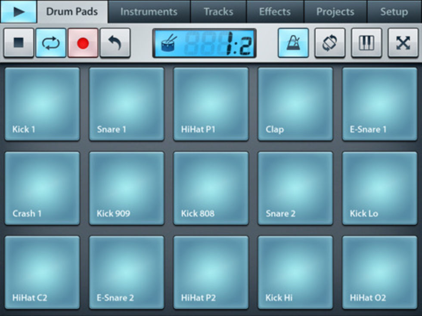Switch to the Instruments tab
This screenshot has height=316, width=422.
point(149,12)
